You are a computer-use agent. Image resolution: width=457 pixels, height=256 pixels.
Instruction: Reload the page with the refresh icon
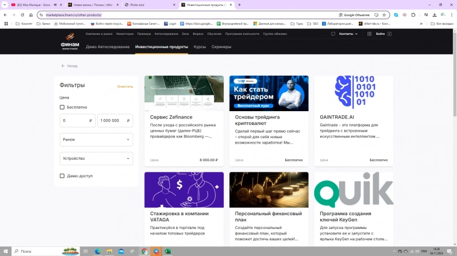point(22,15)
